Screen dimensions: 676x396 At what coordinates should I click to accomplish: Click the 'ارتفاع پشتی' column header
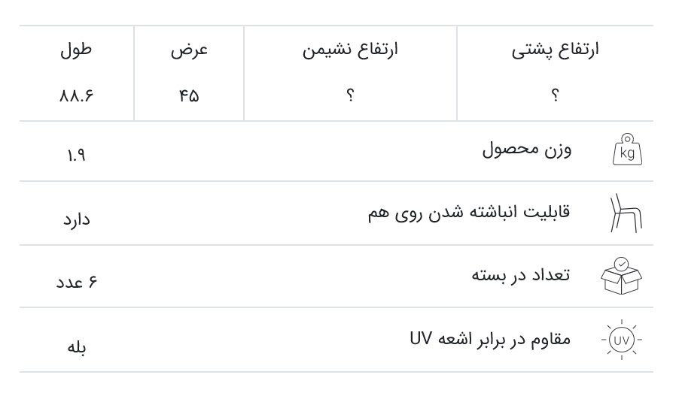click(555, 50)
